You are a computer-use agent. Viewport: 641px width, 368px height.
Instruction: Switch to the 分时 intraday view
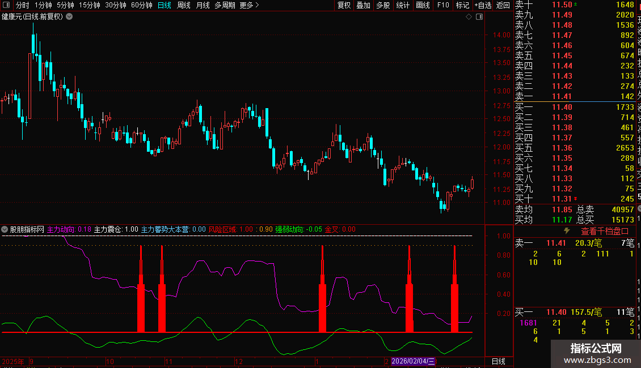coord(23,5)
